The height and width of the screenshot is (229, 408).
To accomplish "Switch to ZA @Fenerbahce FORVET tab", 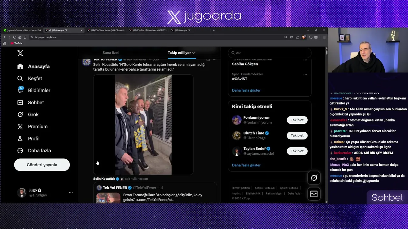I will tap(149, 30).
